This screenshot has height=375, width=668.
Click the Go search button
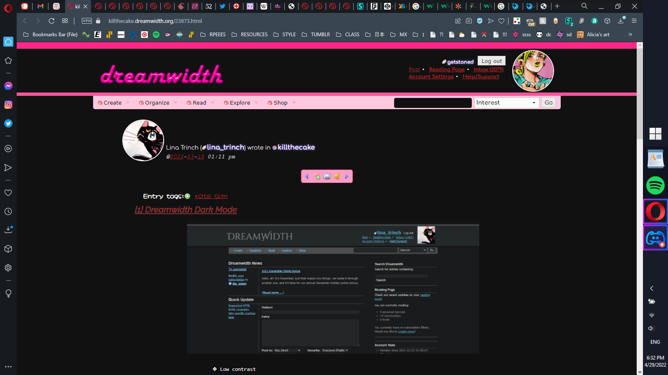pos(549,102)
